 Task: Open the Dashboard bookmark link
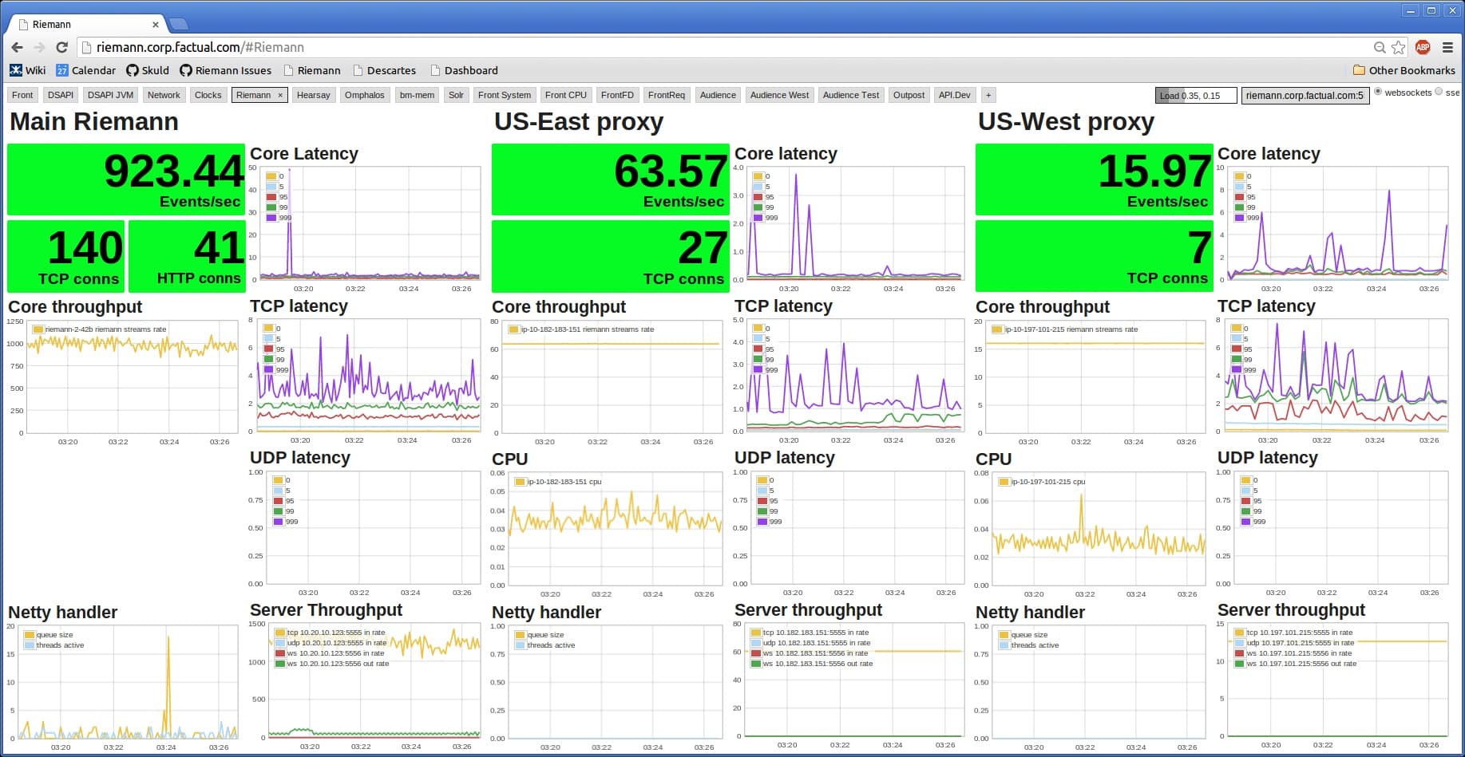pos(464,70)
